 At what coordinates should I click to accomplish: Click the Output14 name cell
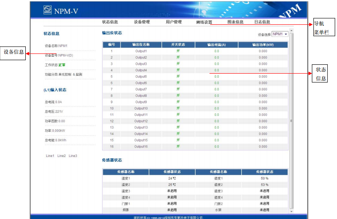pos(141,134)
